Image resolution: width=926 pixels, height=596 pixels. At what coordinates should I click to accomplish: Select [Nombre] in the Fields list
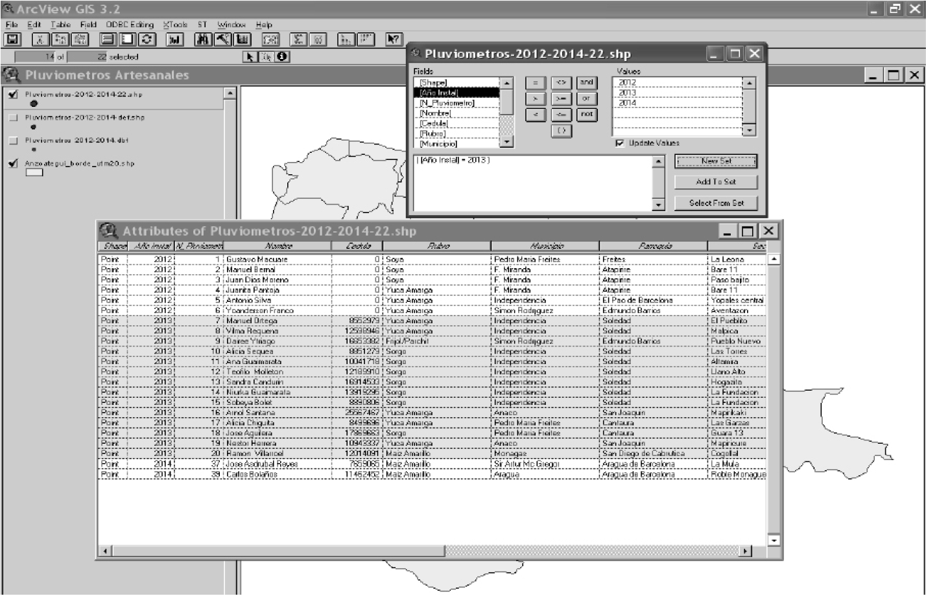point(435,113)
